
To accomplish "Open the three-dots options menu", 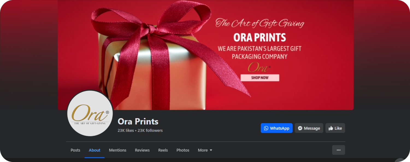I will click(x=338, y=150).
